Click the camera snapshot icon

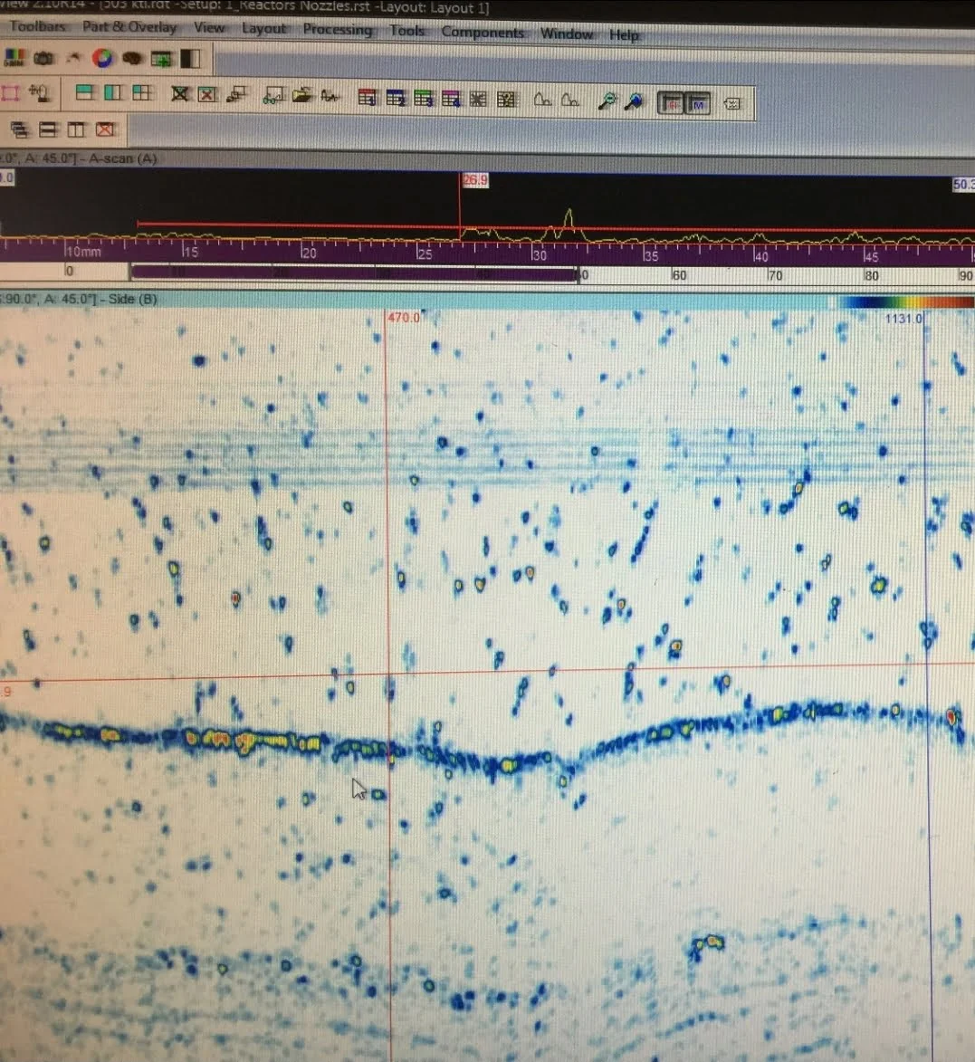[x=44, y=58]
